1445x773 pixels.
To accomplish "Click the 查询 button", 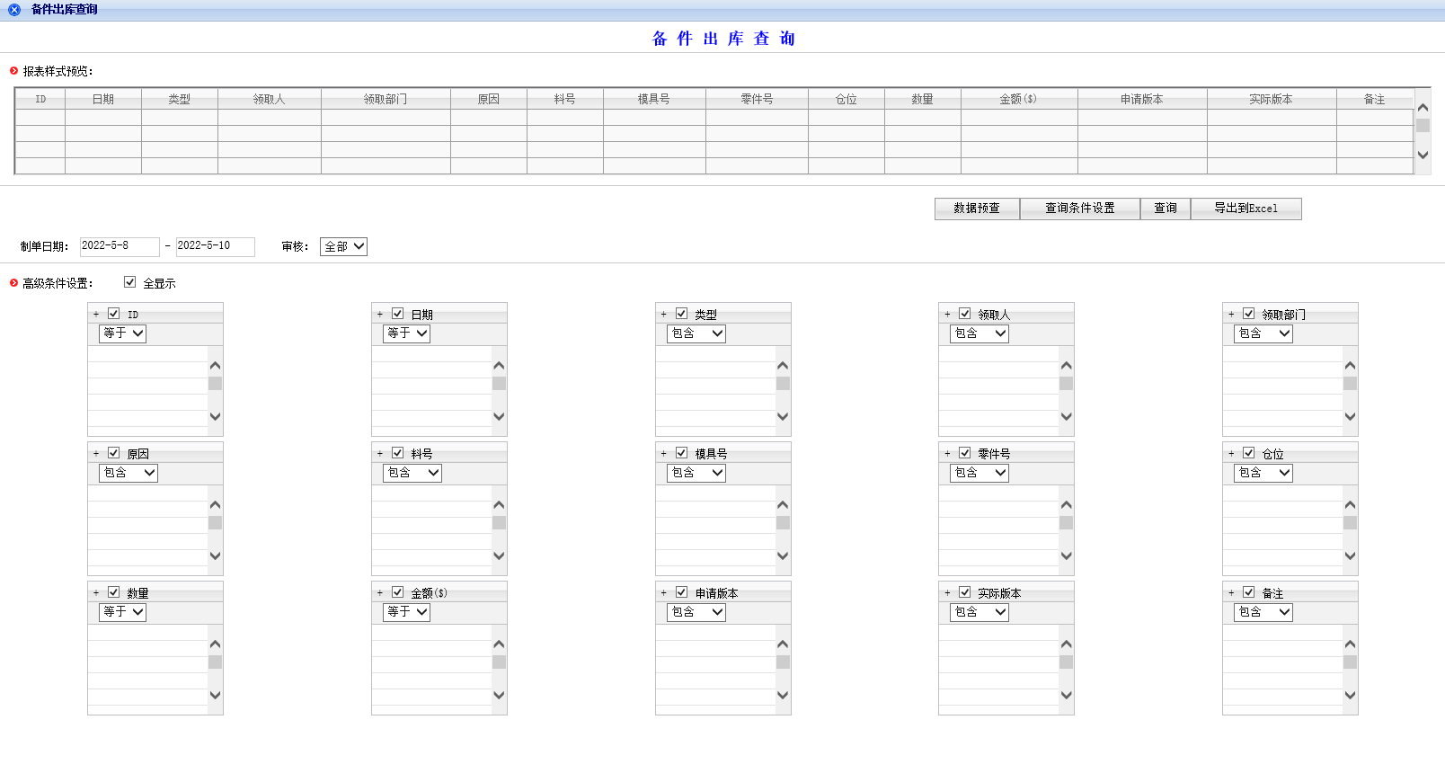I will (1165, 209).
